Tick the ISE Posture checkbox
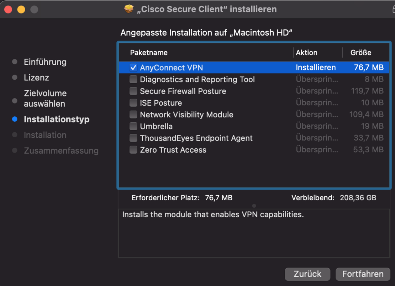The width and height of the screenshot is (395, 286). pyautogui.click(x=133, y=103)
